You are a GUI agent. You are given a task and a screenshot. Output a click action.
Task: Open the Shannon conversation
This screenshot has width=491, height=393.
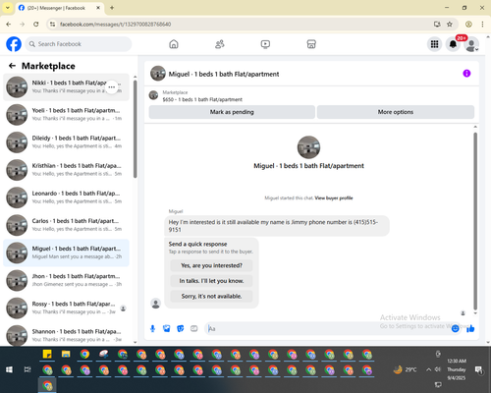pos(66,335)
